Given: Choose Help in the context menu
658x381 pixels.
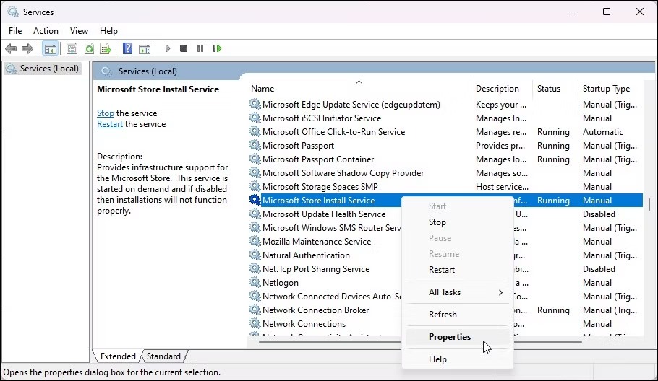Looking at the screenshot, I should click(458, 359).
